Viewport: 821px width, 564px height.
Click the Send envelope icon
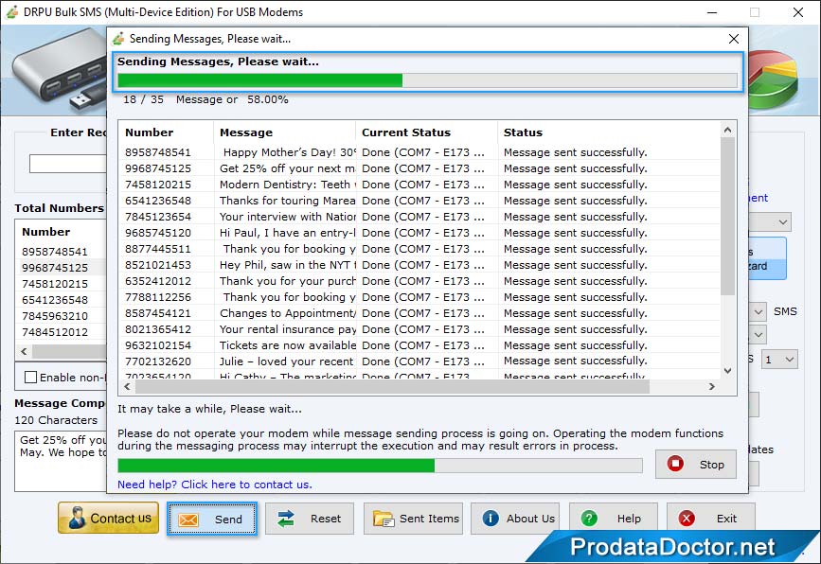(x=188, y=520)
